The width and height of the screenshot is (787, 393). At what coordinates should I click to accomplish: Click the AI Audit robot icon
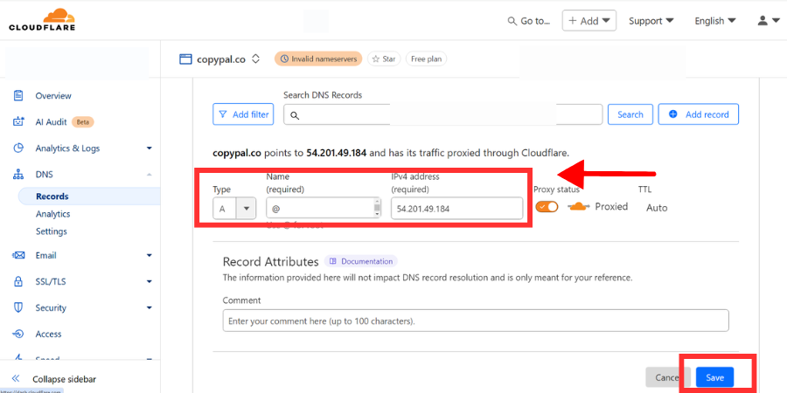click(x=18, y=121)
